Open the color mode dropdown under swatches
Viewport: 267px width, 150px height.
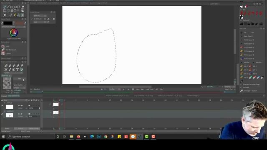click(13, 27)
